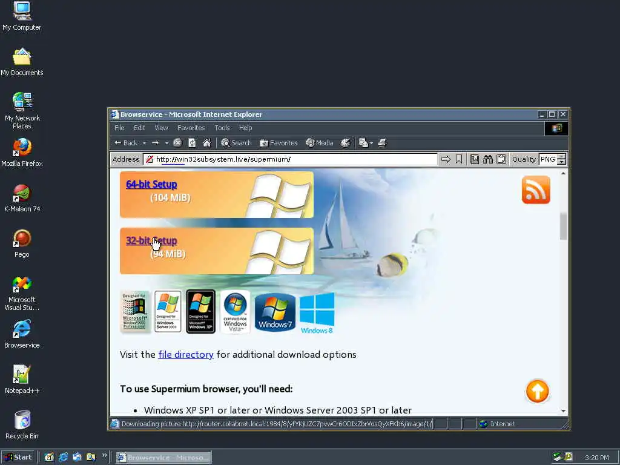Click the Windows 8 logo badge
The width and height of the screenshot is (620, 465).
click(x=317, y=313)
